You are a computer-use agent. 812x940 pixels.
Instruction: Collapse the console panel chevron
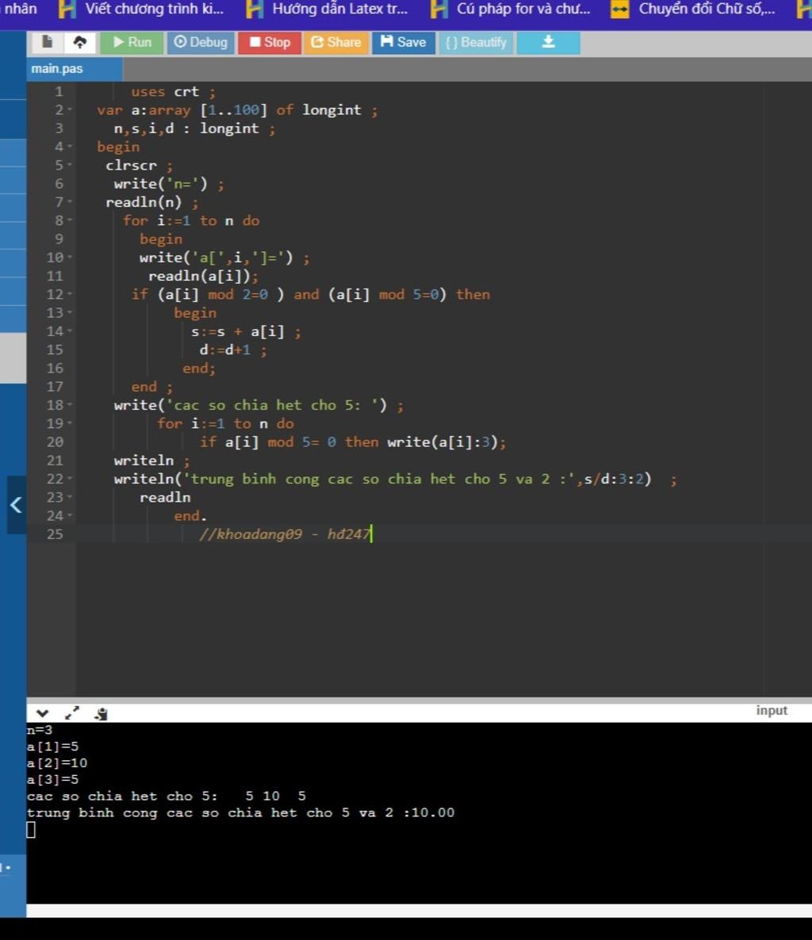pyautogui.click(x=42, y=713)
